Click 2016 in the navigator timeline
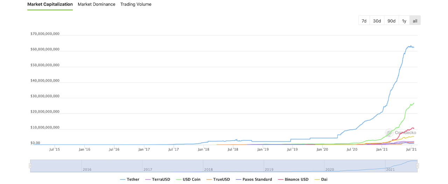 tap(87, 170)
